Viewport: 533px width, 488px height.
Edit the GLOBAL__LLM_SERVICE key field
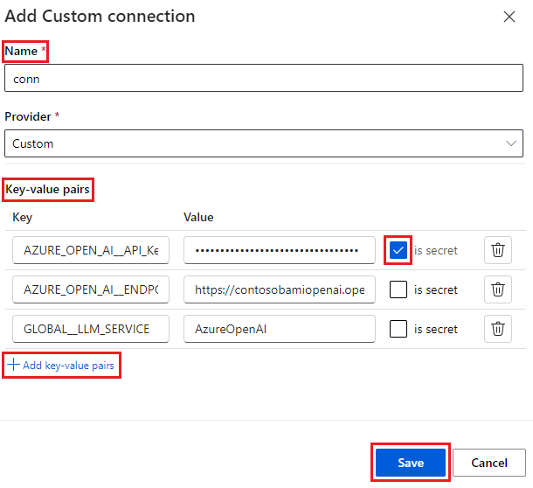tap(91, 329)
